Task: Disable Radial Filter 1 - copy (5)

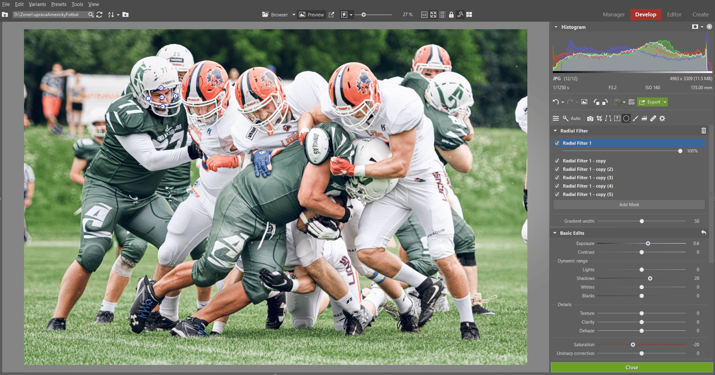Action: [x=557, y=194]
